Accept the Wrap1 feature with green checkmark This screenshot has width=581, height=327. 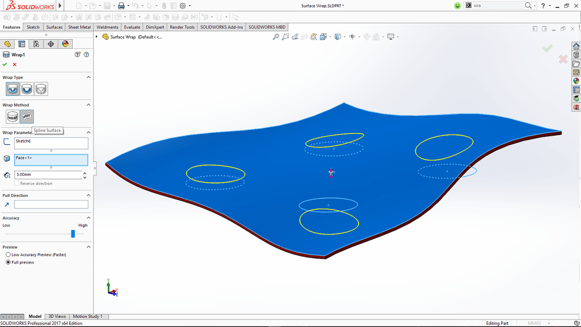pos(5,65)
